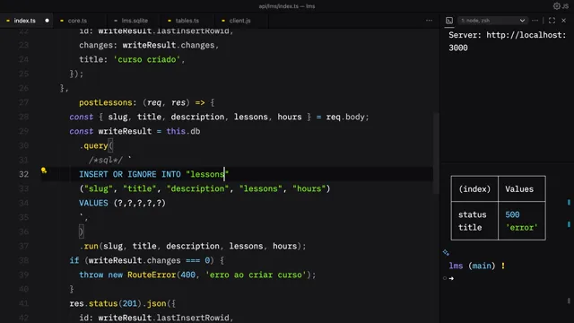Open the settings gear at top right

557,6
